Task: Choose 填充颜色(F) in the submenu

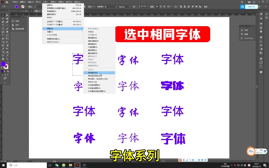Action: pyautogui.click(x=99, y=44)
